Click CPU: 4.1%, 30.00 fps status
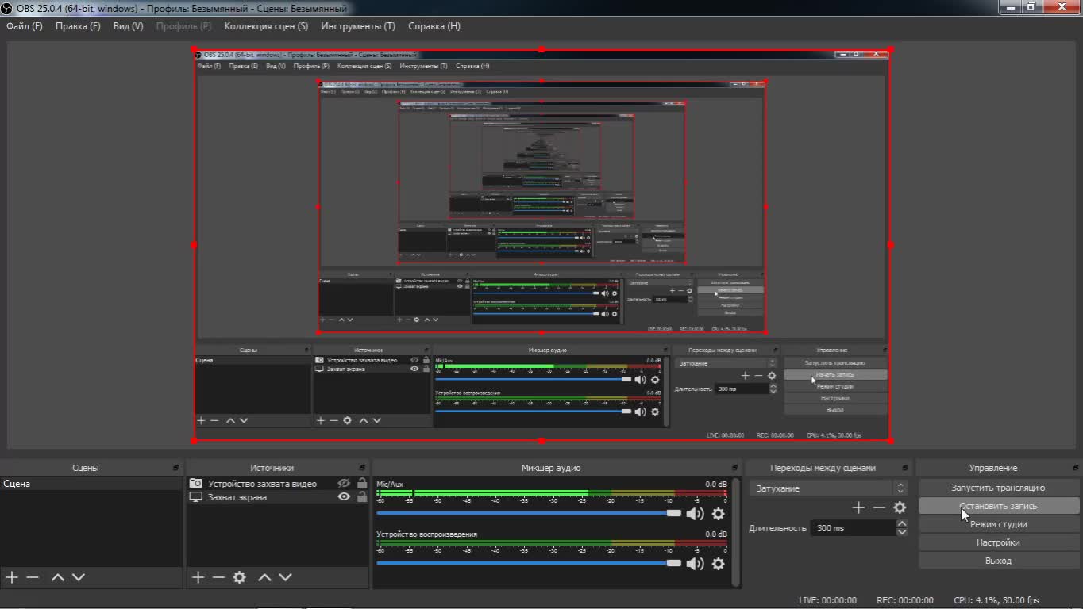 (996, 600)
